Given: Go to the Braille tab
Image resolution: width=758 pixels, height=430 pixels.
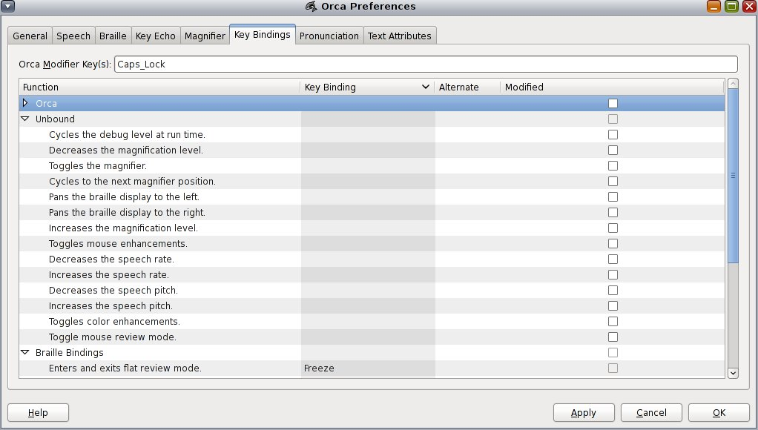Looking at the screenshot, I should (x=113, y=36).
